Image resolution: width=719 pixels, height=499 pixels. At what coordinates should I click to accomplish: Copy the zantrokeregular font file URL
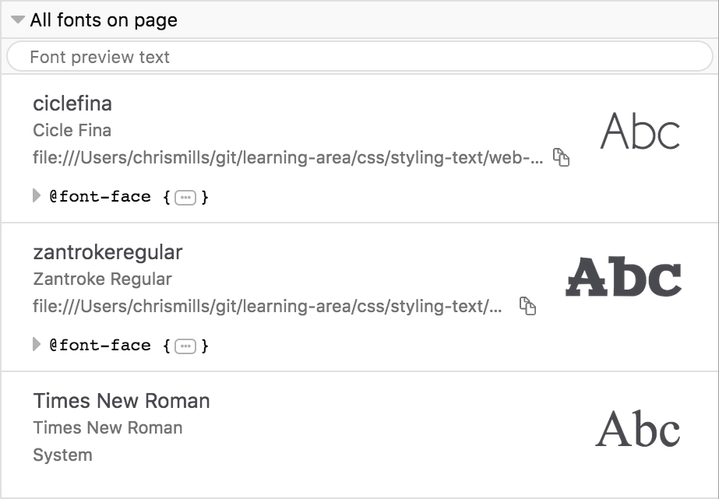pos(528,306)
